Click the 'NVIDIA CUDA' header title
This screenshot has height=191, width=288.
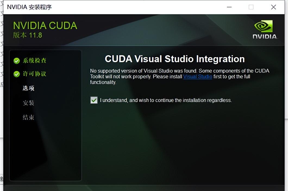[x=45, y=25]
